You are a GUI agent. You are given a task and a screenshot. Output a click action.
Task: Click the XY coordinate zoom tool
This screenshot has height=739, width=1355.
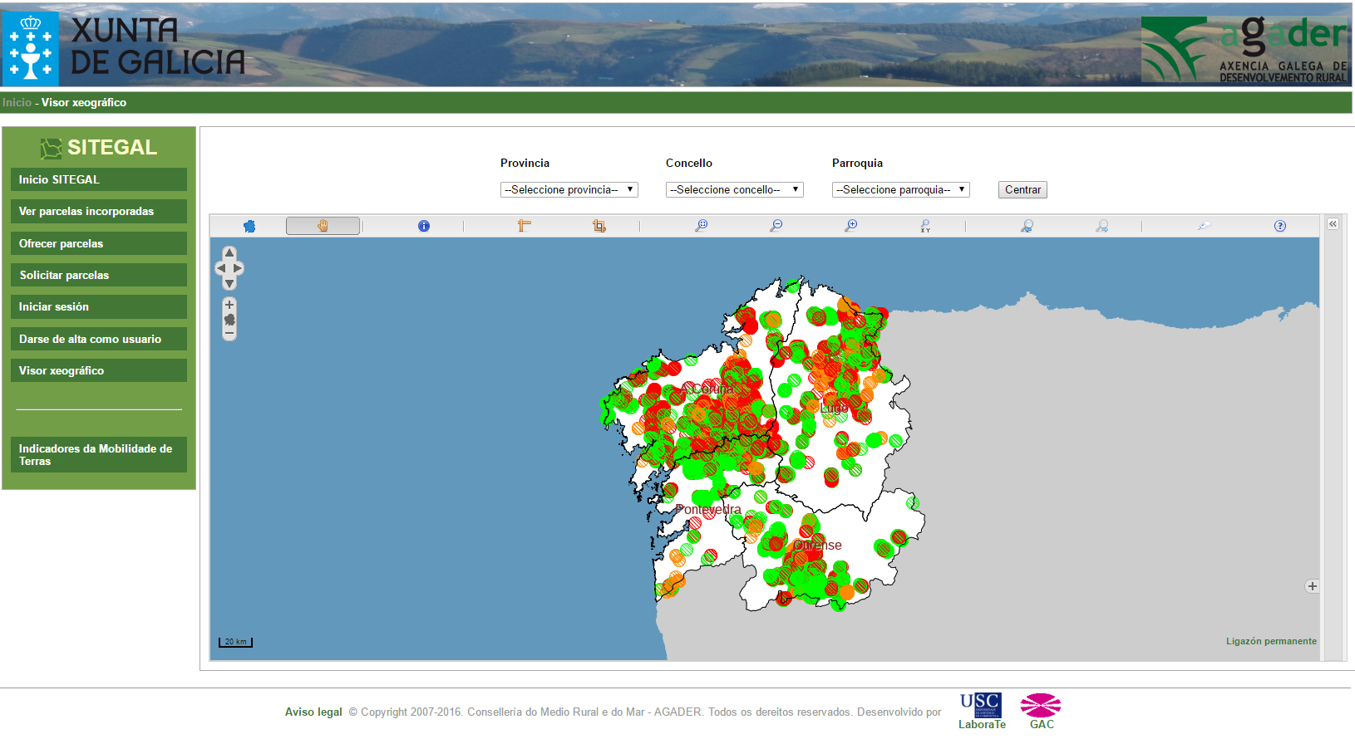[925, 226]
